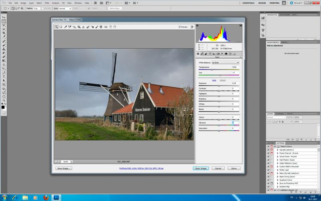Viewport: 321px width, 201px height.
Task: Select the White Balance eyedropper tool
Action: [x=65, y=27]
